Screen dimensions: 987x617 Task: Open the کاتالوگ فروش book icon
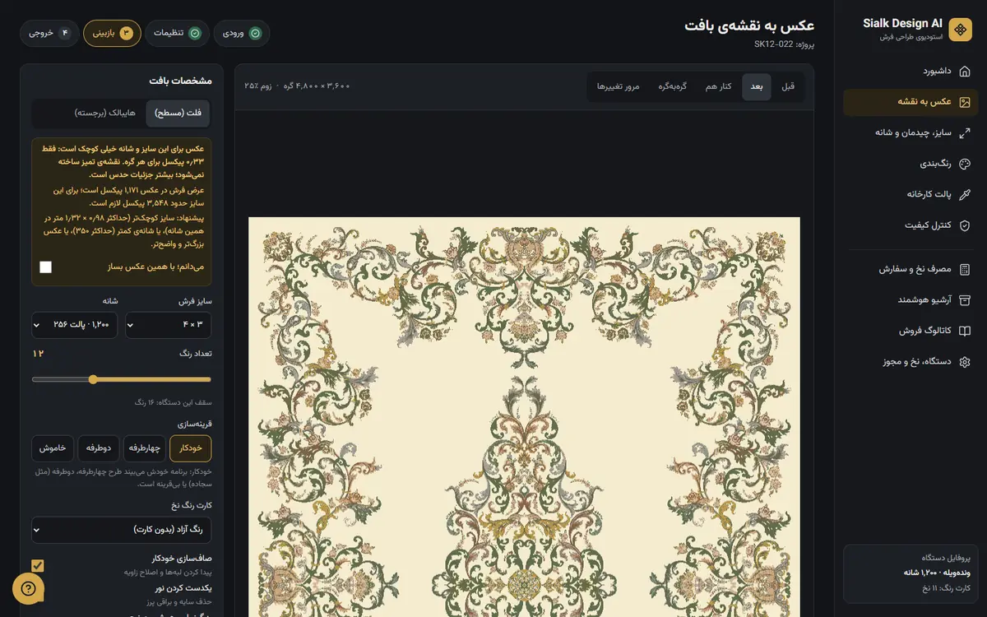pyautogui.click(x=965, y=331)
